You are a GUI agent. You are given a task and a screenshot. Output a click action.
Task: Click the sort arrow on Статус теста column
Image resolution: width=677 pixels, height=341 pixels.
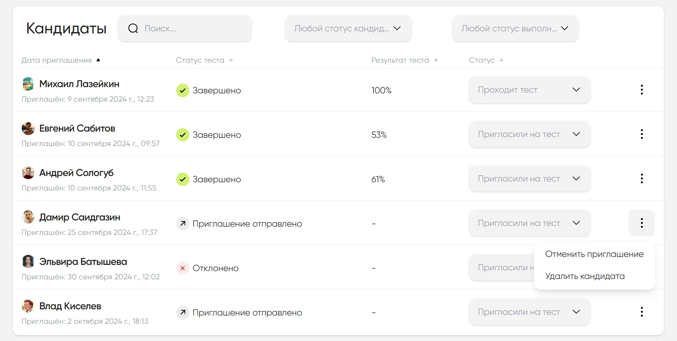(231, 60)
